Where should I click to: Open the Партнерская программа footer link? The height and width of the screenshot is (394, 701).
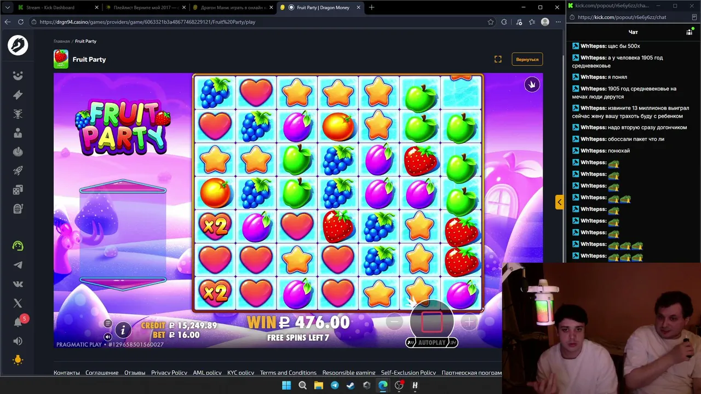[x=472, y=373]
